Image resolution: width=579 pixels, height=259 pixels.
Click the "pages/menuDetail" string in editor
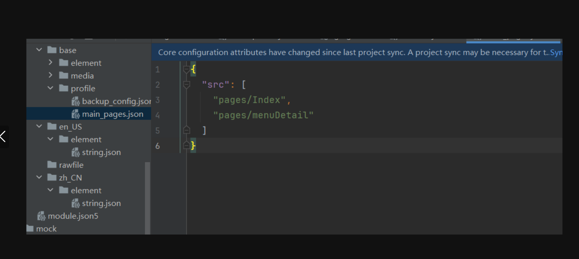click(x=263, y=115)
